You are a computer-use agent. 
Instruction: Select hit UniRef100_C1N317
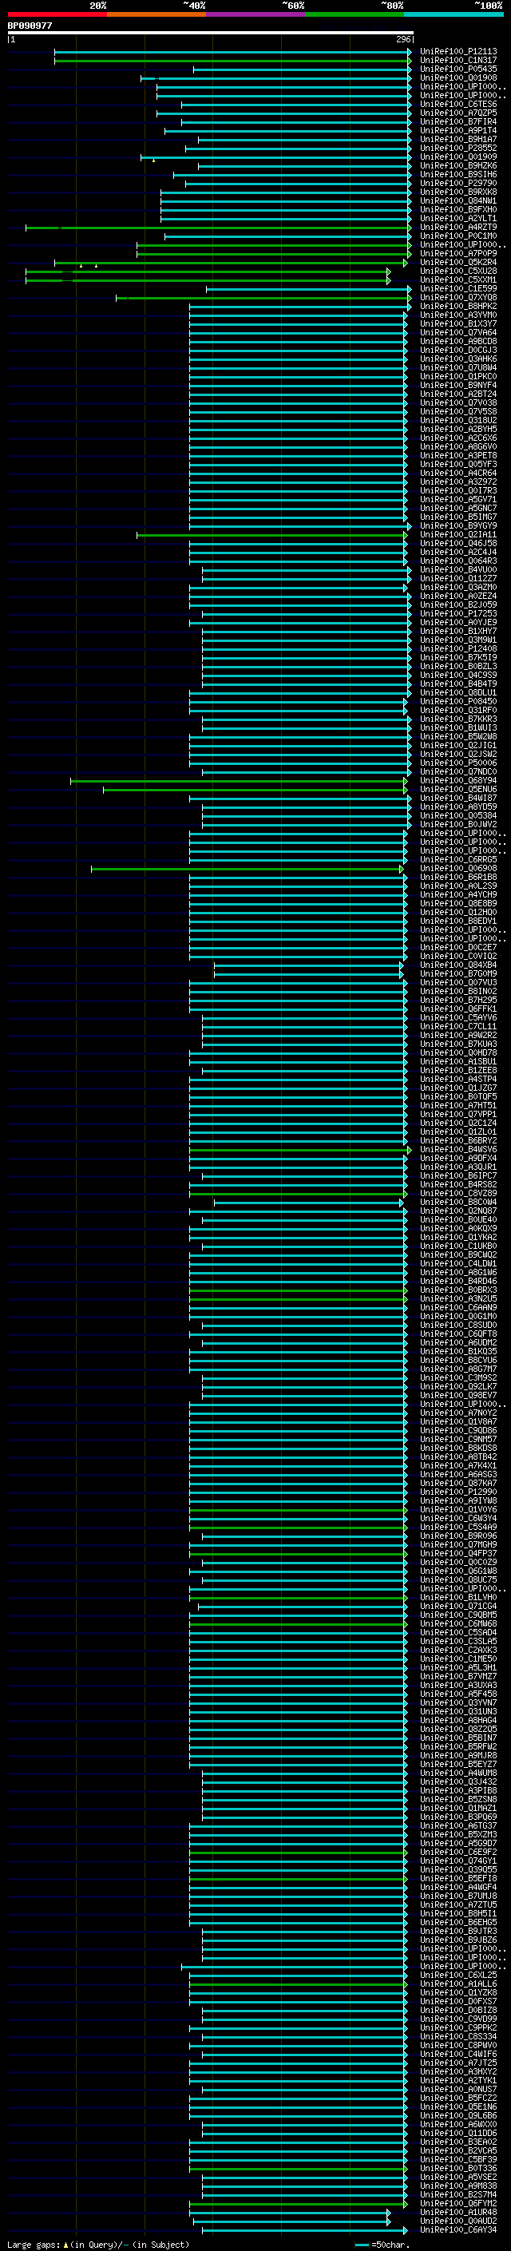tap(458, 61)
